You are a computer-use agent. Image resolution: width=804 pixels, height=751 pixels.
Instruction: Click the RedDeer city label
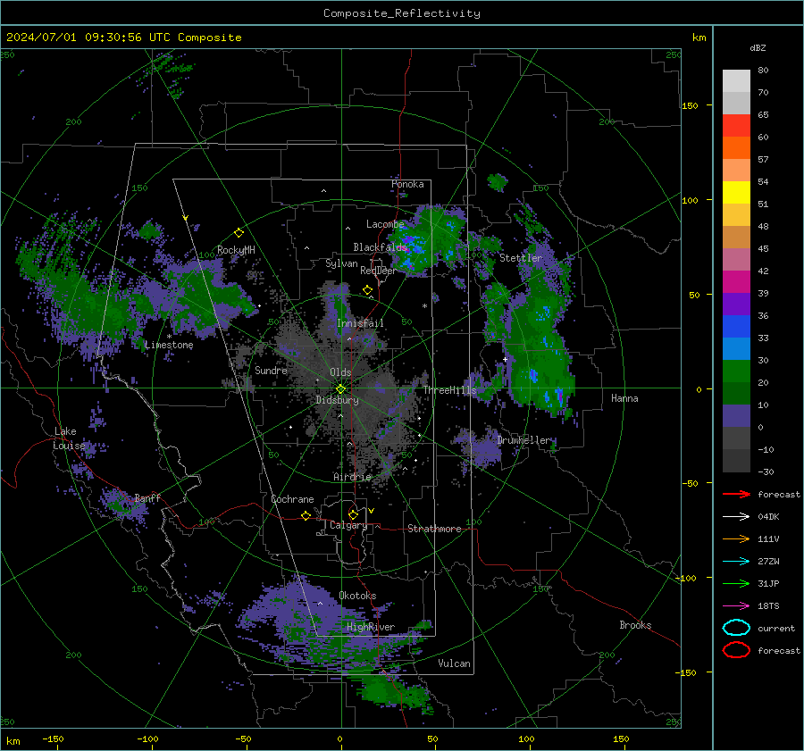coord(379,271)
